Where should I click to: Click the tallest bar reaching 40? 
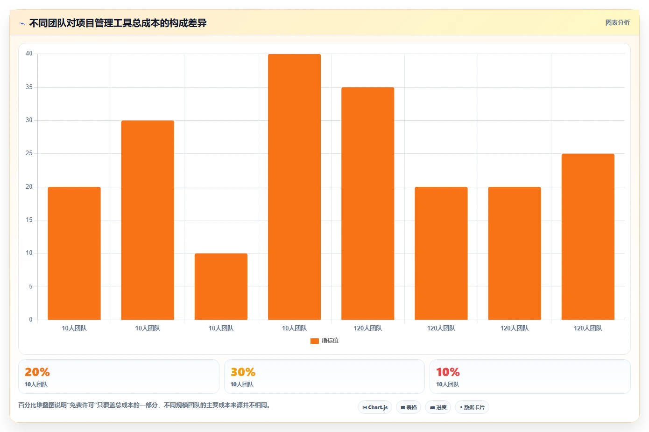pos(294,187)
